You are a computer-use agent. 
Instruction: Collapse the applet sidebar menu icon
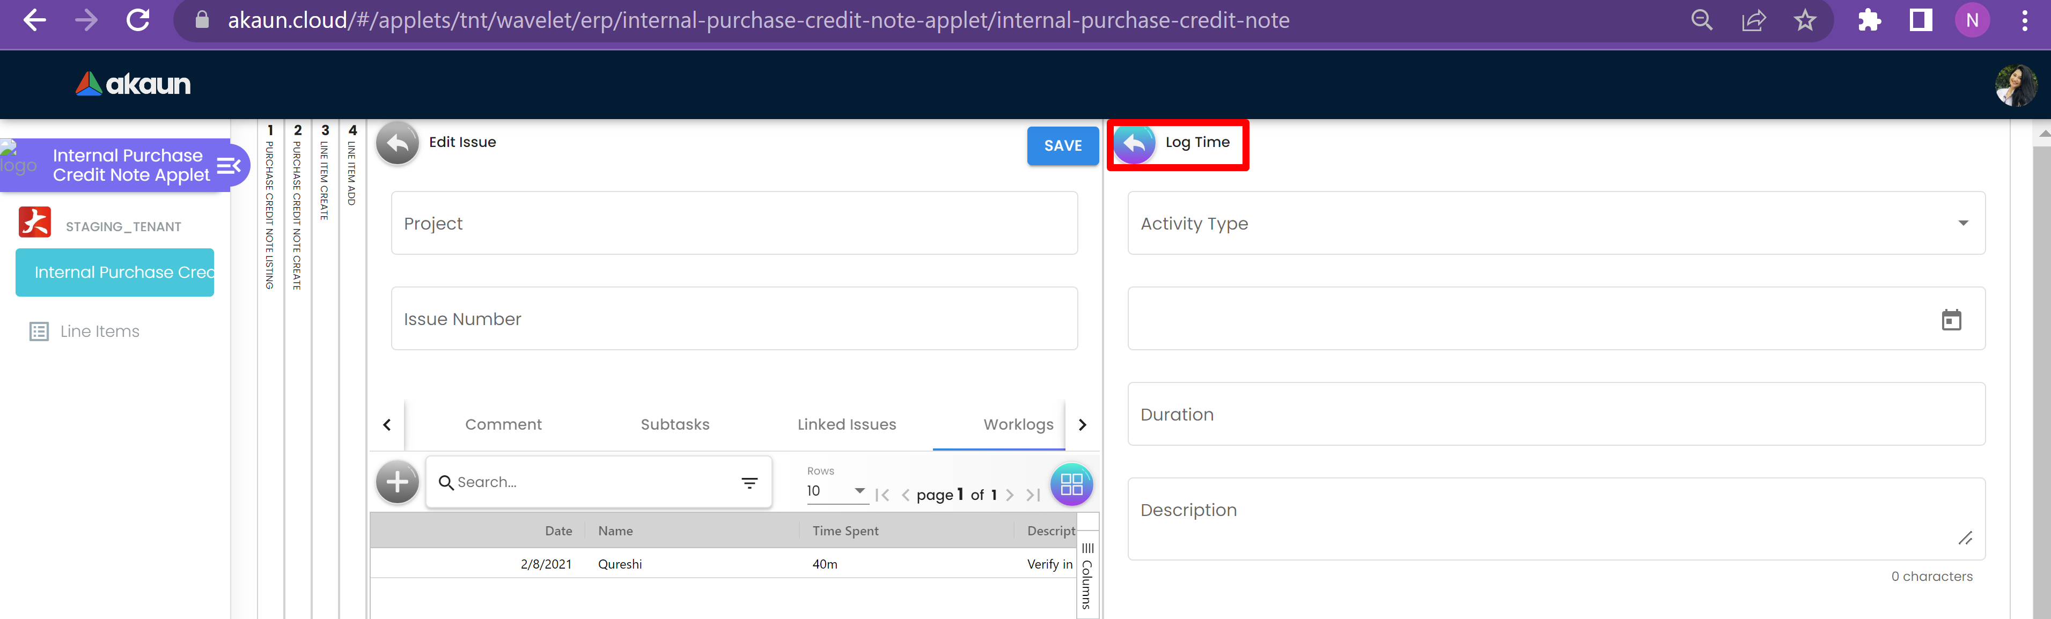[x=229, y=166]
